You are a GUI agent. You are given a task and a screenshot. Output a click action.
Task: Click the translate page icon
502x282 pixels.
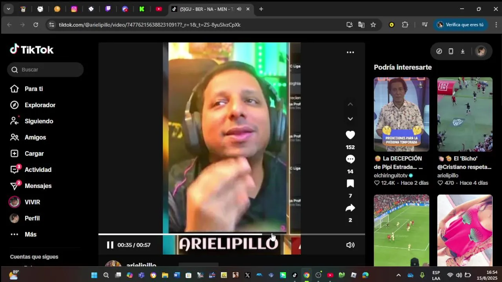coord(361,25)
